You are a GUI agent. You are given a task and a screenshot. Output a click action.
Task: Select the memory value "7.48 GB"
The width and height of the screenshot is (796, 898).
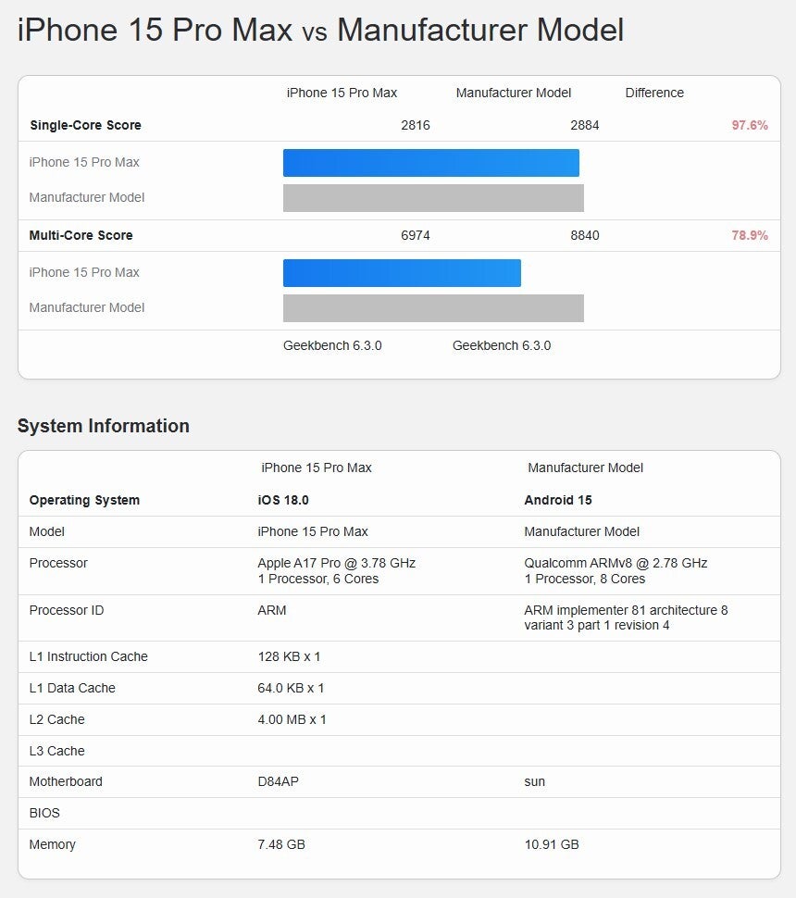pos(281,844)
